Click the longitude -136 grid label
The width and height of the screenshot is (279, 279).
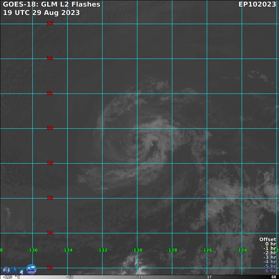coord(32,250)
